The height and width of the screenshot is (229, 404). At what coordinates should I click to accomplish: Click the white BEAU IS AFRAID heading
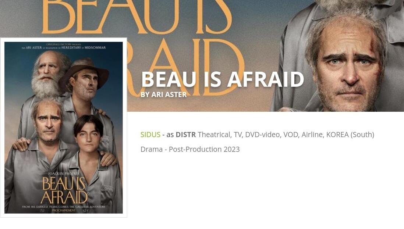coord(223,79)
